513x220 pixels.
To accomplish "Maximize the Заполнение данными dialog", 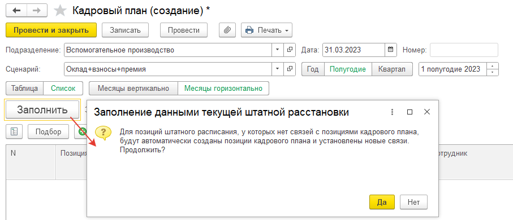I will (409, 112).
